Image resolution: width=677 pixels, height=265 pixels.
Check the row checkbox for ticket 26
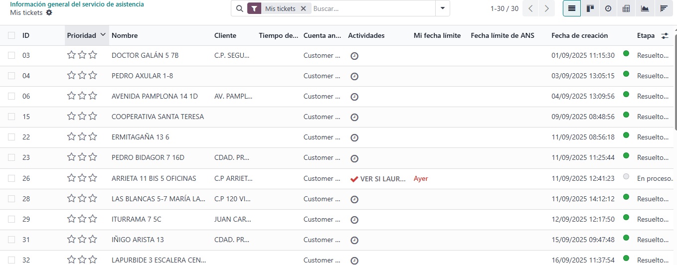coord(11,178)
